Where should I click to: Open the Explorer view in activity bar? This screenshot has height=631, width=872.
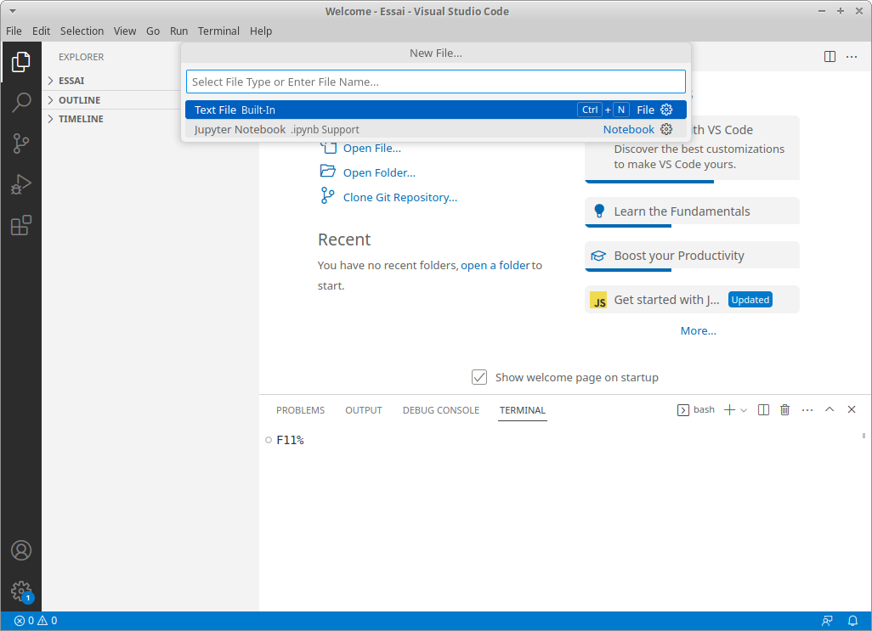20,62
